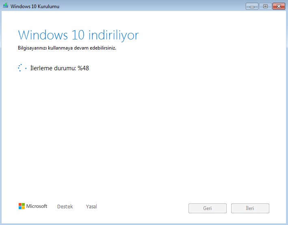Click the 'İlerleme durumu: %48' text

60,68
